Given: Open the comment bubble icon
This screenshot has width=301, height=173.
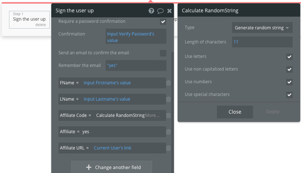Looking at the screenshot, I should 161,11.
